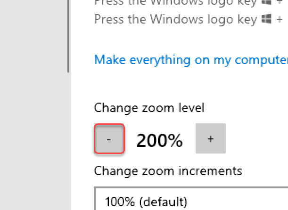Click the gray zoom in button beside 200%
This screenshot has height=210, width=288.
click(211, 138)
